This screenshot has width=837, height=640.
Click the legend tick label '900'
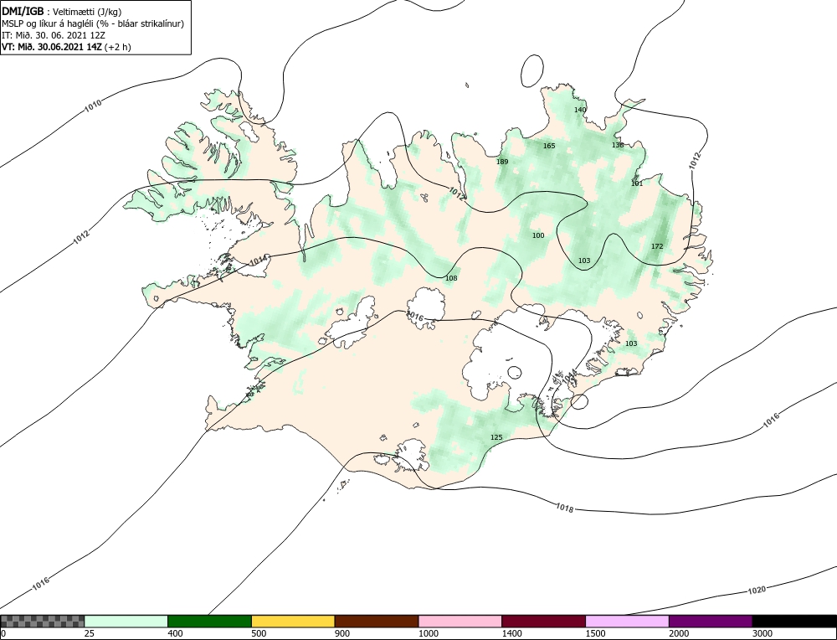[x=342, y=633]
